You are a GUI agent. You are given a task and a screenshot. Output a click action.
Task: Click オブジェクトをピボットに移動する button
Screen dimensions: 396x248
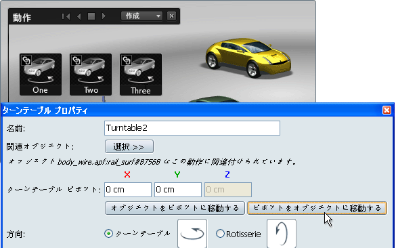175,208
